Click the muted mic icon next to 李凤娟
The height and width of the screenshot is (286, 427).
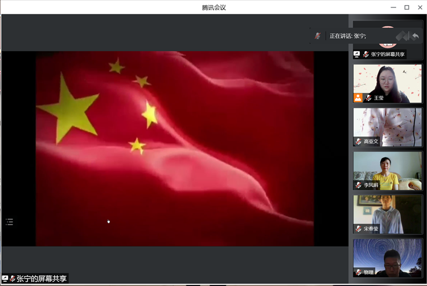pyautogui.click(x=358, y=185)
